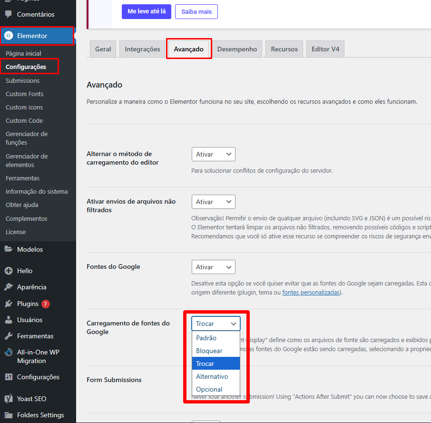The image size is (431, 423).
Task: Choose Bloquear in the font loading list
Action: (x=209, y=351)
